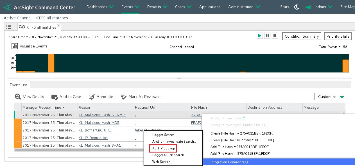Choose Integration Command(s) from context menu
The height and width of the screenshot is (166, 355).
coord(229,162)
